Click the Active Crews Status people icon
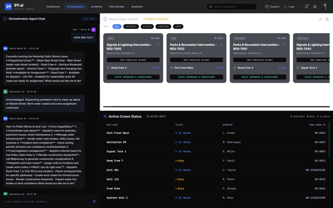 point(105,116)
